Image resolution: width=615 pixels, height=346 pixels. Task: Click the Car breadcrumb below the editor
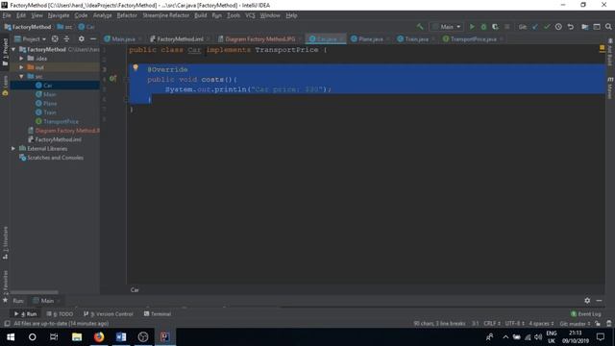click(x=135, y=290)
